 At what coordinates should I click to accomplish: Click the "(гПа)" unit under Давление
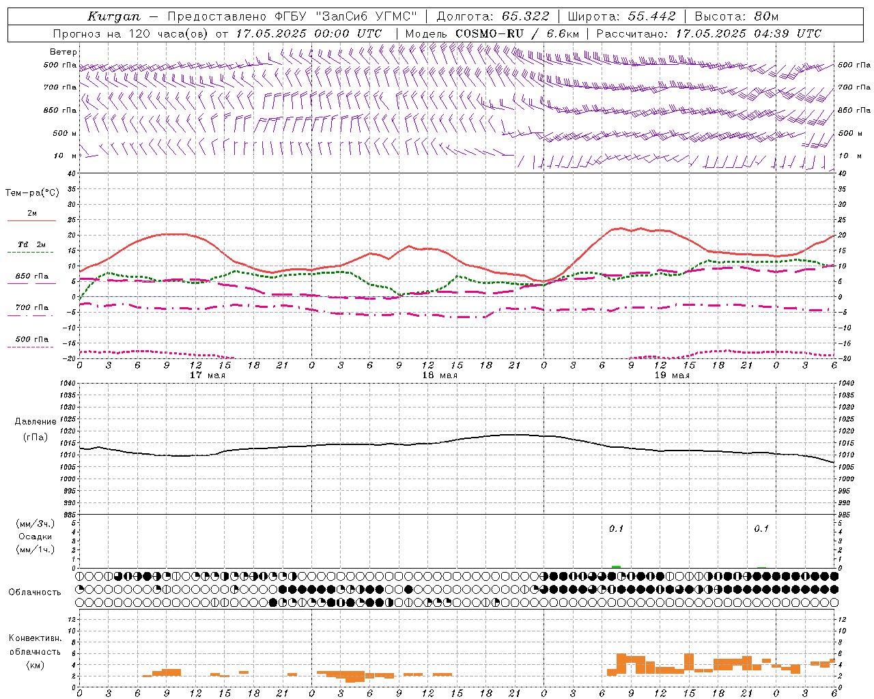click(36, 438)
